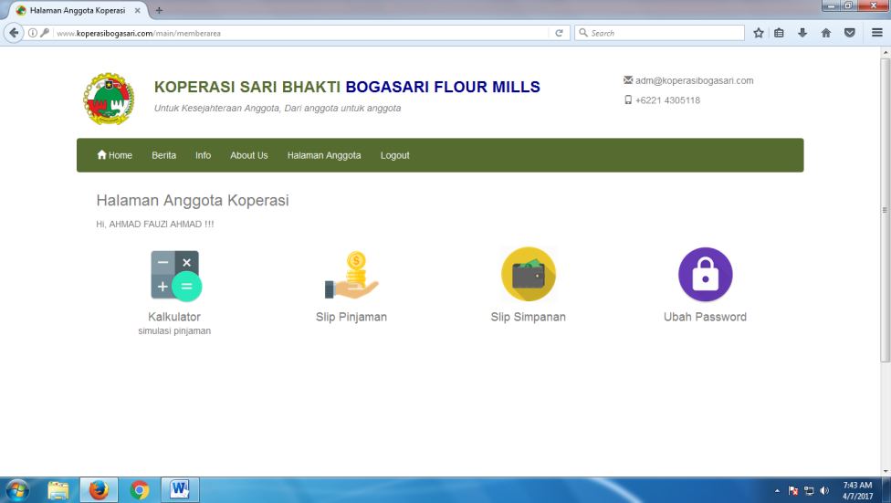This screenshot has height=503, width=891.
Task: Click the browser home icon in toolbar
Action: click(825, 33)
